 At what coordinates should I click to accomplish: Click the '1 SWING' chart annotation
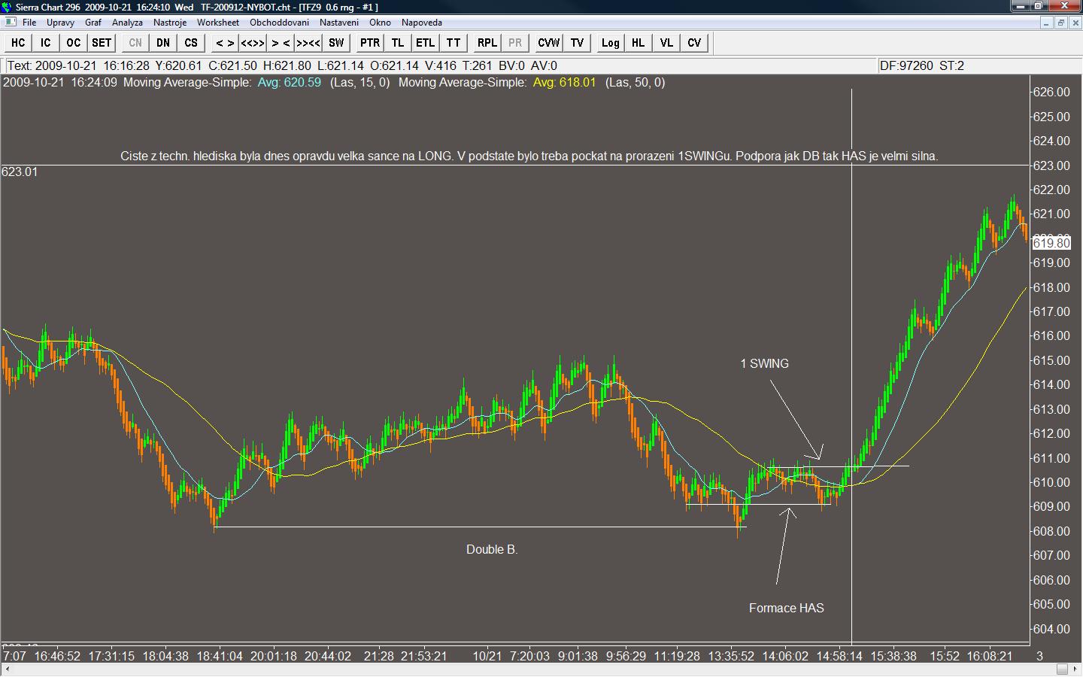click(x=765, y=363)
